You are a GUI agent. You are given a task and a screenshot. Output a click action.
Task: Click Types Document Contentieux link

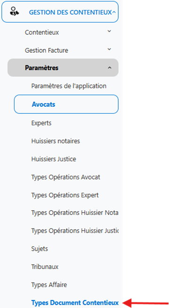tap(75, 303)
